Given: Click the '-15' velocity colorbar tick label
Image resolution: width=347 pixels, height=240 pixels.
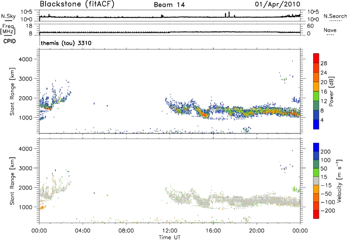Looking at the screenshot, I should coord(326,185).
